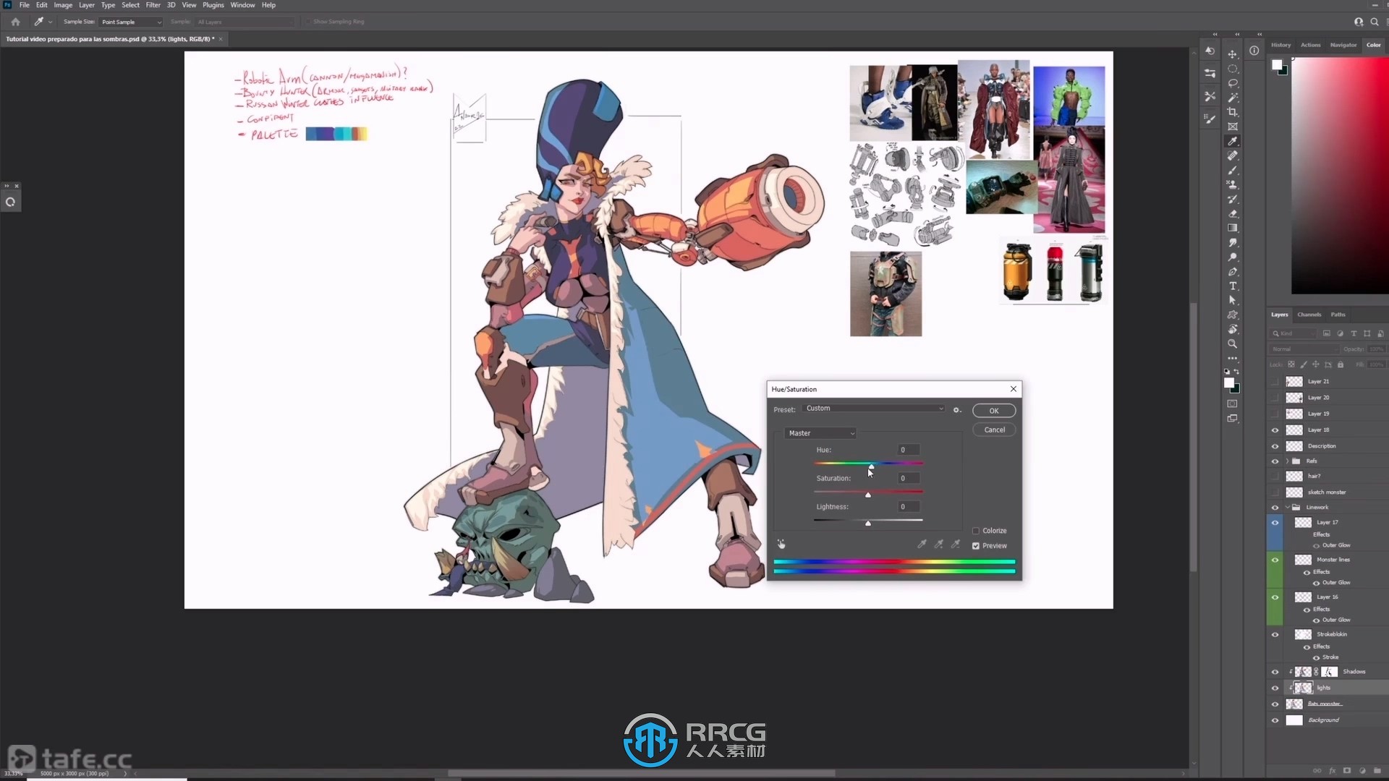The height and width of the screenshot is (781, 1389).
Task: Switch to the Navigator tab
Action: coord(1343,45)
